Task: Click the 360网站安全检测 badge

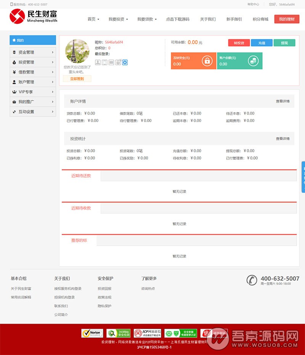Action: [118, 333]
